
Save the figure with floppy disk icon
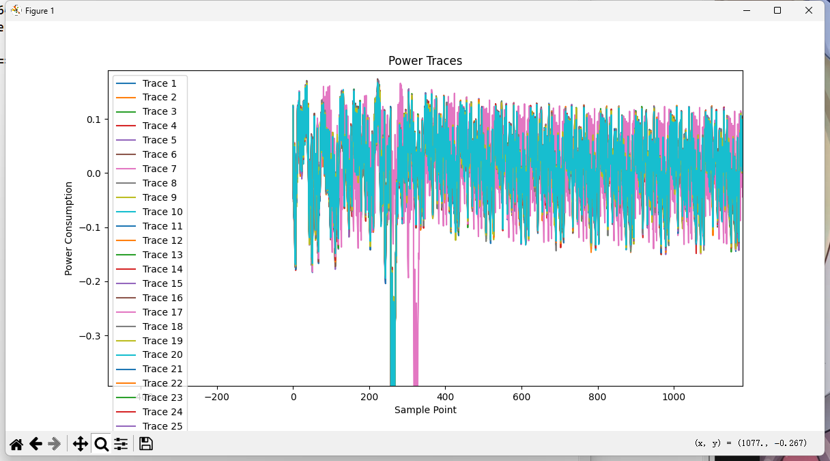pos(145,445)
